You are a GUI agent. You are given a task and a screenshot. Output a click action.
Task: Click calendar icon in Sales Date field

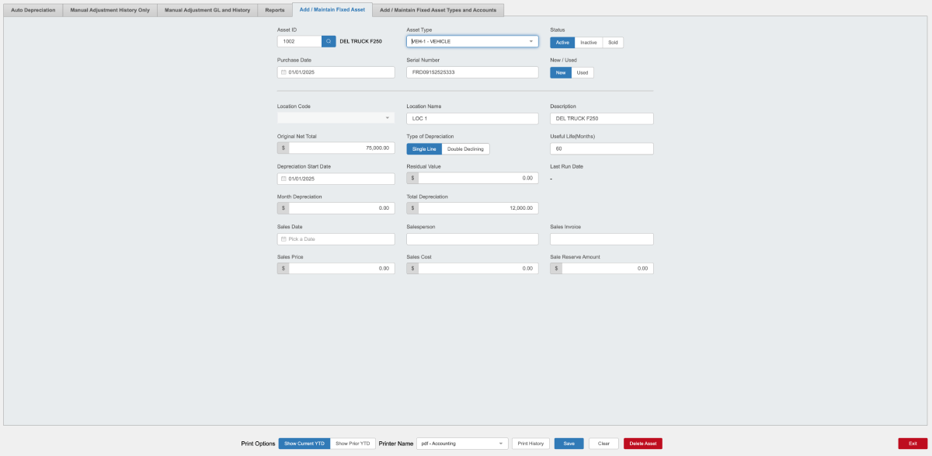283,239
